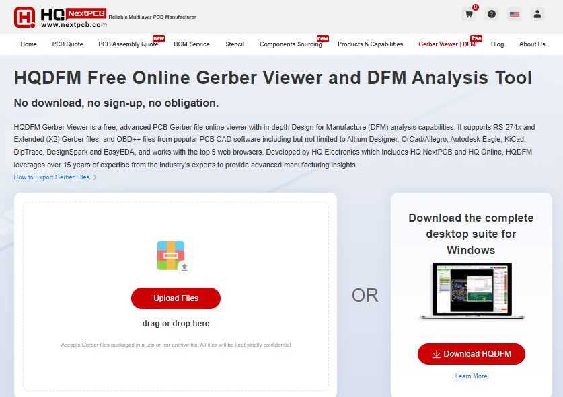563x397 pixels.
Task: Open the PCB Quote menu item
Action: pos(67,44)
